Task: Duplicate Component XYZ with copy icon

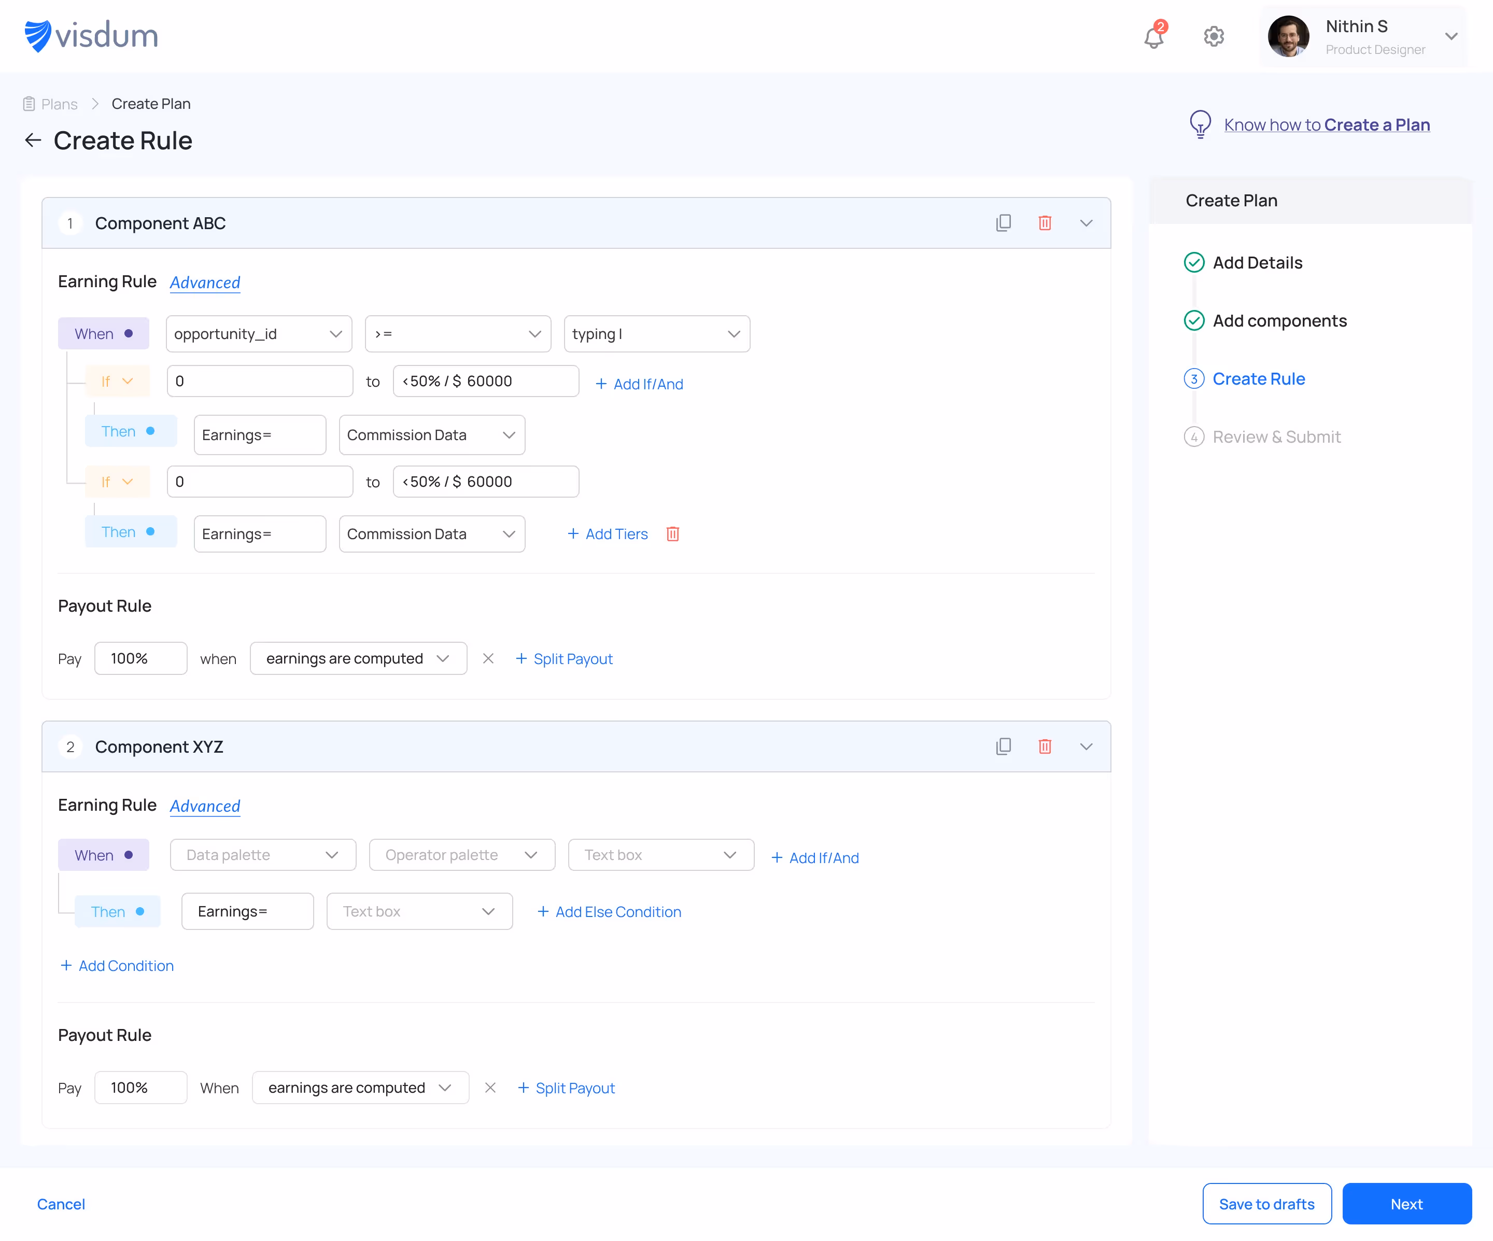Action: 1003,746
